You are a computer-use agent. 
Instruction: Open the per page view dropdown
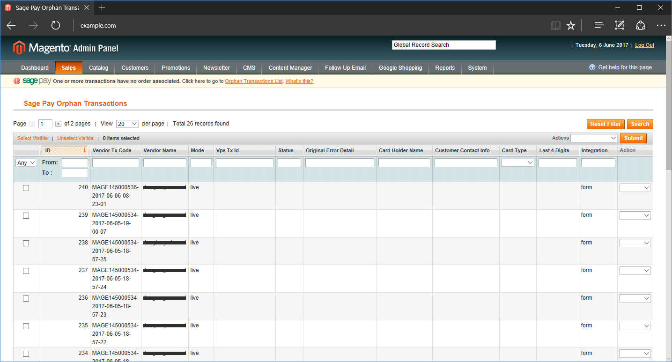click(x=127, y=124)
